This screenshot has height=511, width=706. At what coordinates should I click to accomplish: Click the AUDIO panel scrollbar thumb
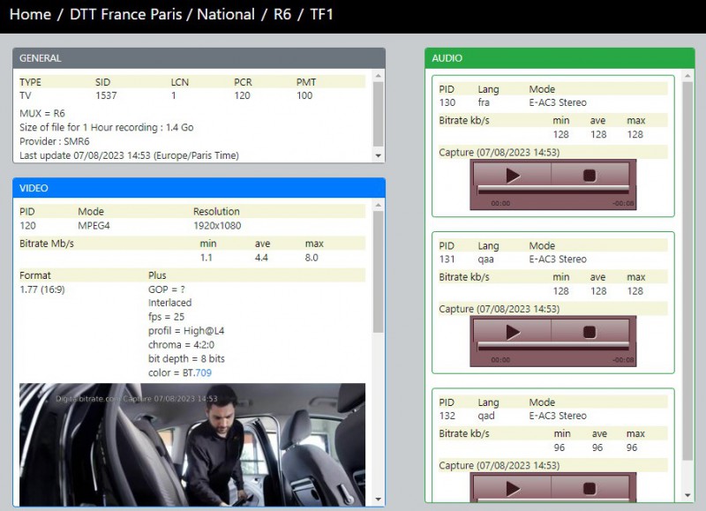coord(687,271)
